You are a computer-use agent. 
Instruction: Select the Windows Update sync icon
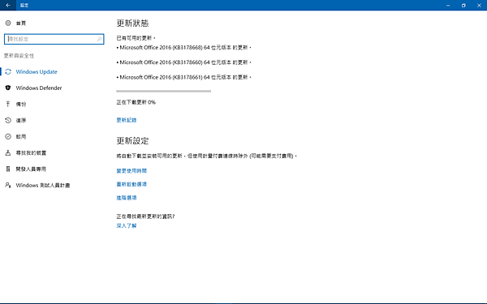pyautogui.click(x=8, y=71)
